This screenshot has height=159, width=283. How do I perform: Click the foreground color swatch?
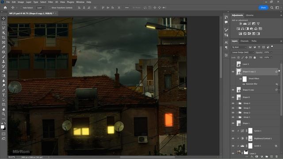[x=3, y=127]
